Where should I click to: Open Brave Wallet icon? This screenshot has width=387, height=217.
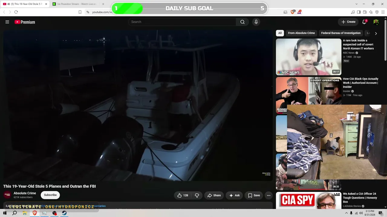[x=365, y=12]
